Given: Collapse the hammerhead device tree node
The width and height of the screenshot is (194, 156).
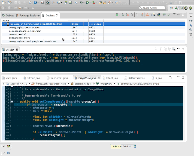Looking at the screenshot, I should click(5, 24).
